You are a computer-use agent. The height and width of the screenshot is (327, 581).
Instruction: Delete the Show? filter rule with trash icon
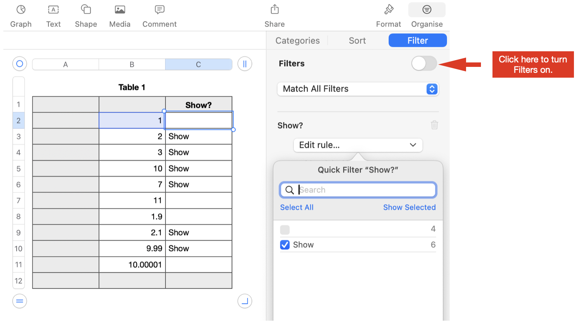[x=434, y=125]
